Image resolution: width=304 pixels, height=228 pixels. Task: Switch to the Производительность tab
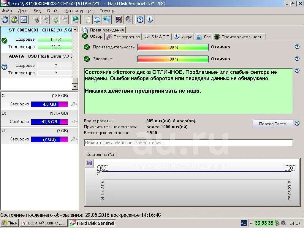click(239, 37)
